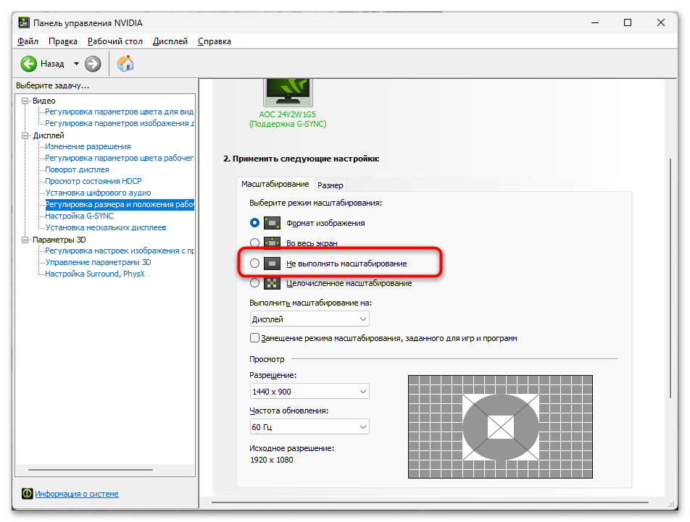The height and width of the screenshot is (522, 690).
Task: Click the AOC 24V2W1G5 monitor icon
Action: pos(288,92)
